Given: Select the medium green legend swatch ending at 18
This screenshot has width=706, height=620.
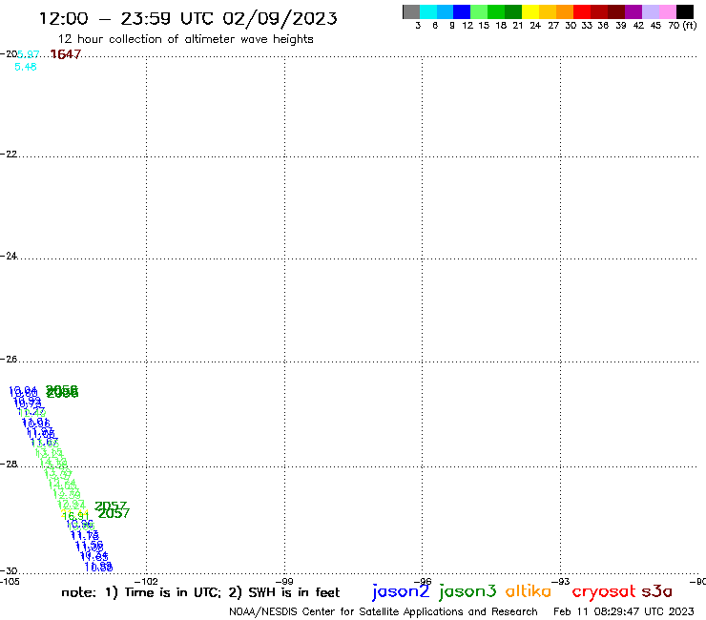Looking at the screenshot, I should click(x=497, y=11).
